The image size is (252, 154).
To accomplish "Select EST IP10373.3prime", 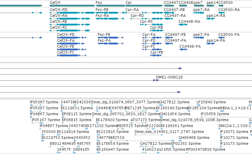I will 221,135.
